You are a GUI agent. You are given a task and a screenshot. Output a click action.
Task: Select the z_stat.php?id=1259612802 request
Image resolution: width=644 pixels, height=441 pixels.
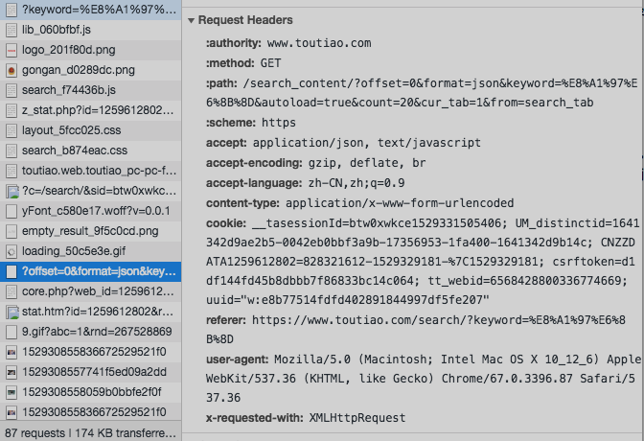pos(90,110)
